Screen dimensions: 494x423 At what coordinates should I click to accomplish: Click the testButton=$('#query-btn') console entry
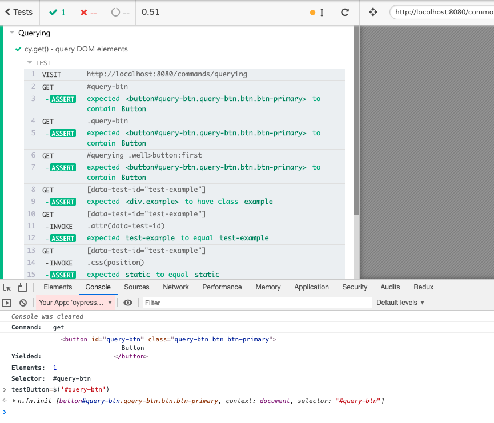60,390
